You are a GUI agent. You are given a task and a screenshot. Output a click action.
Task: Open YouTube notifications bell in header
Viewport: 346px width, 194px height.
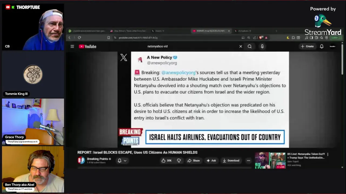pos(322,46)
